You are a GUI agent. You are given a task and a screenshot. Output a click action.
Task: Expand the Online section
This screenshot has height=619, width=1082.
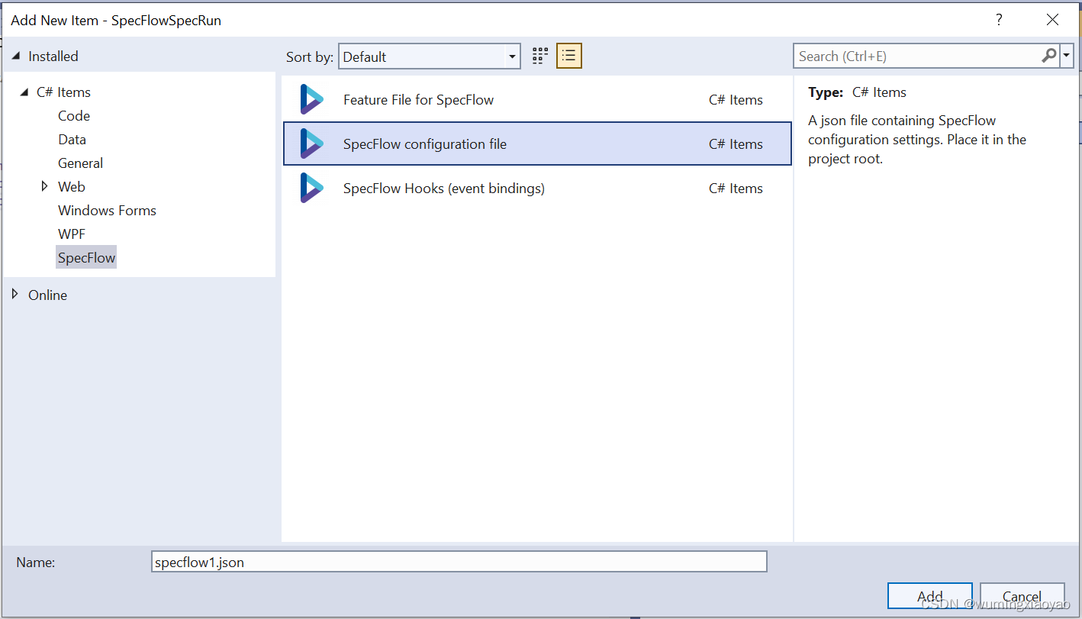coord(15,295)
